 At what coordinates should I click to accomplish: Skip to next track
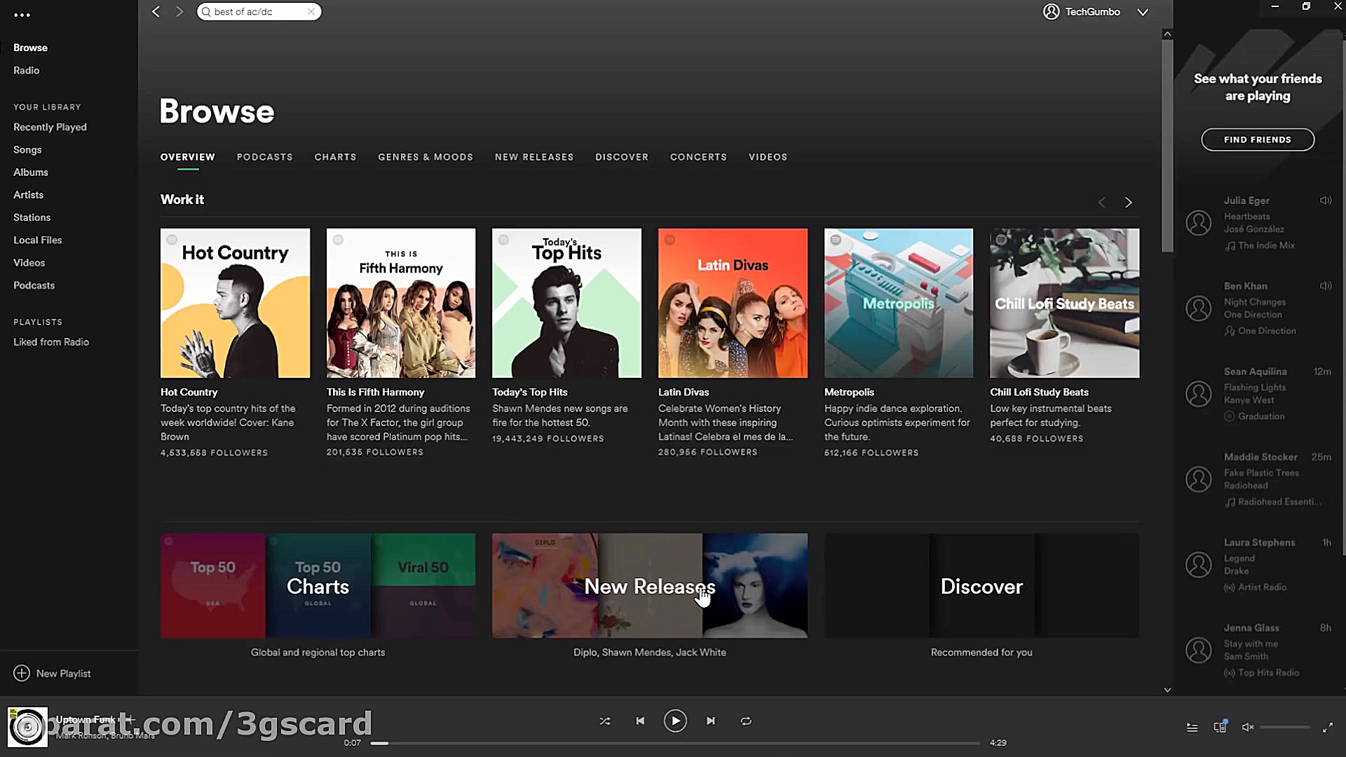710,721
